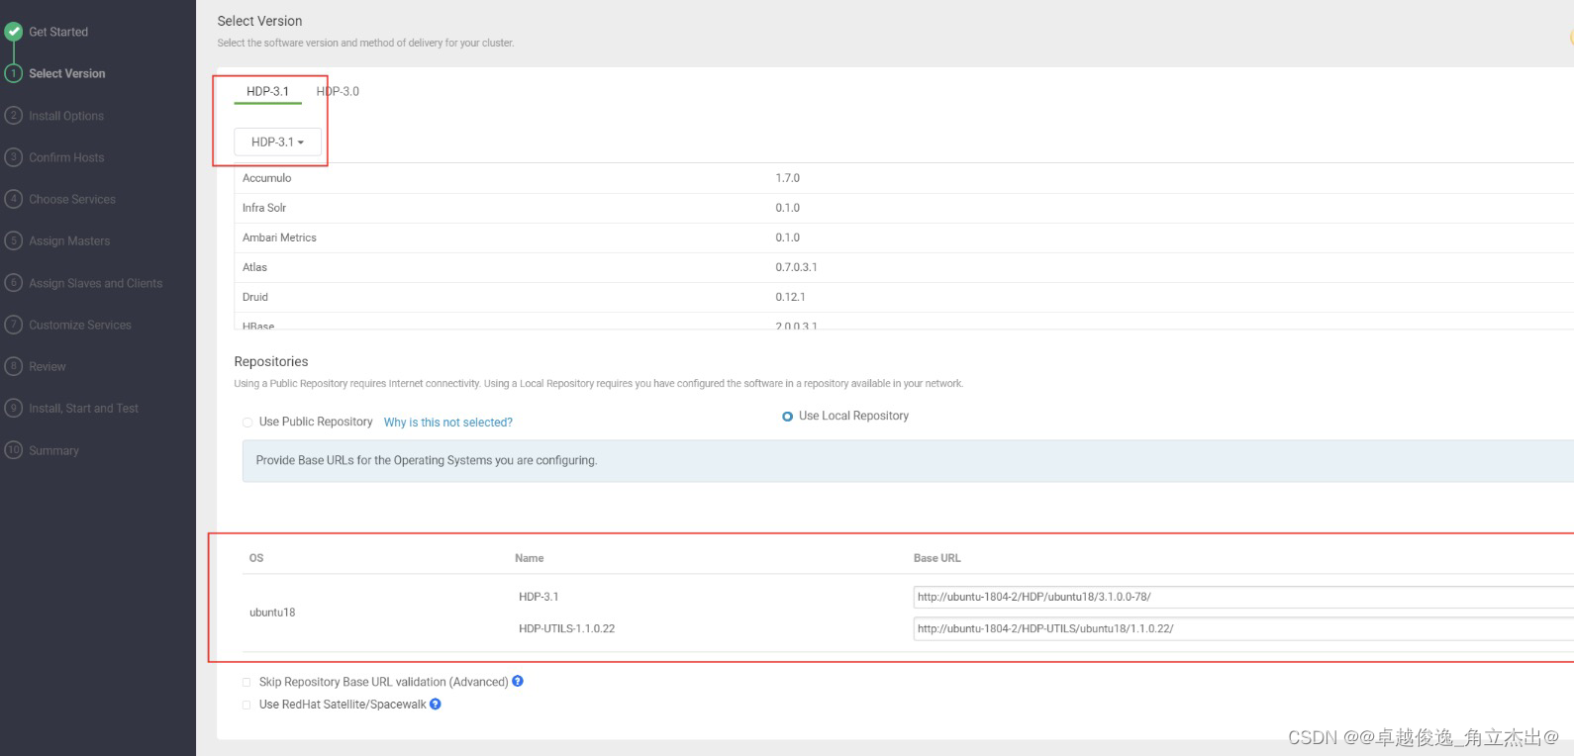Image resolution: width=1574 pixels, height=756 pixels.
Task: Click the HDP-3.1 repository name cell
Action: [x=539, y=597]
